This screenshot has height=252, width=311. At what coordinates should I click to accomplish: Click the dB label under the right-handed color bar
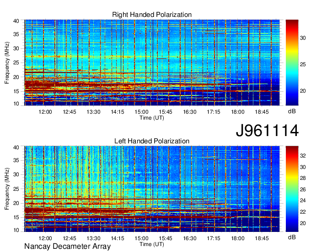(x=292, y=111)
